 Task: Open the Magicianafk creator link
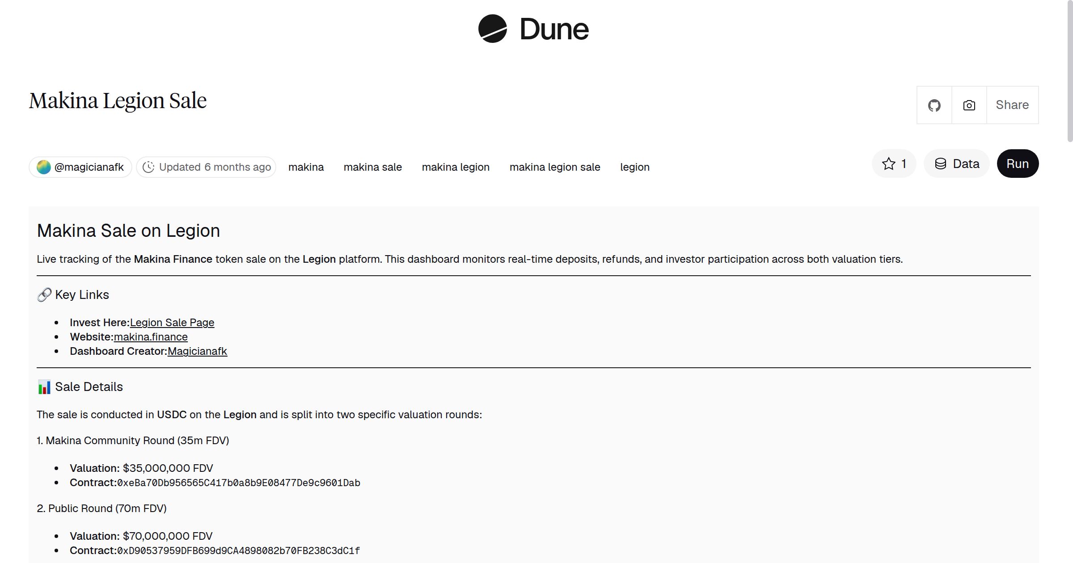click(197, 351)
